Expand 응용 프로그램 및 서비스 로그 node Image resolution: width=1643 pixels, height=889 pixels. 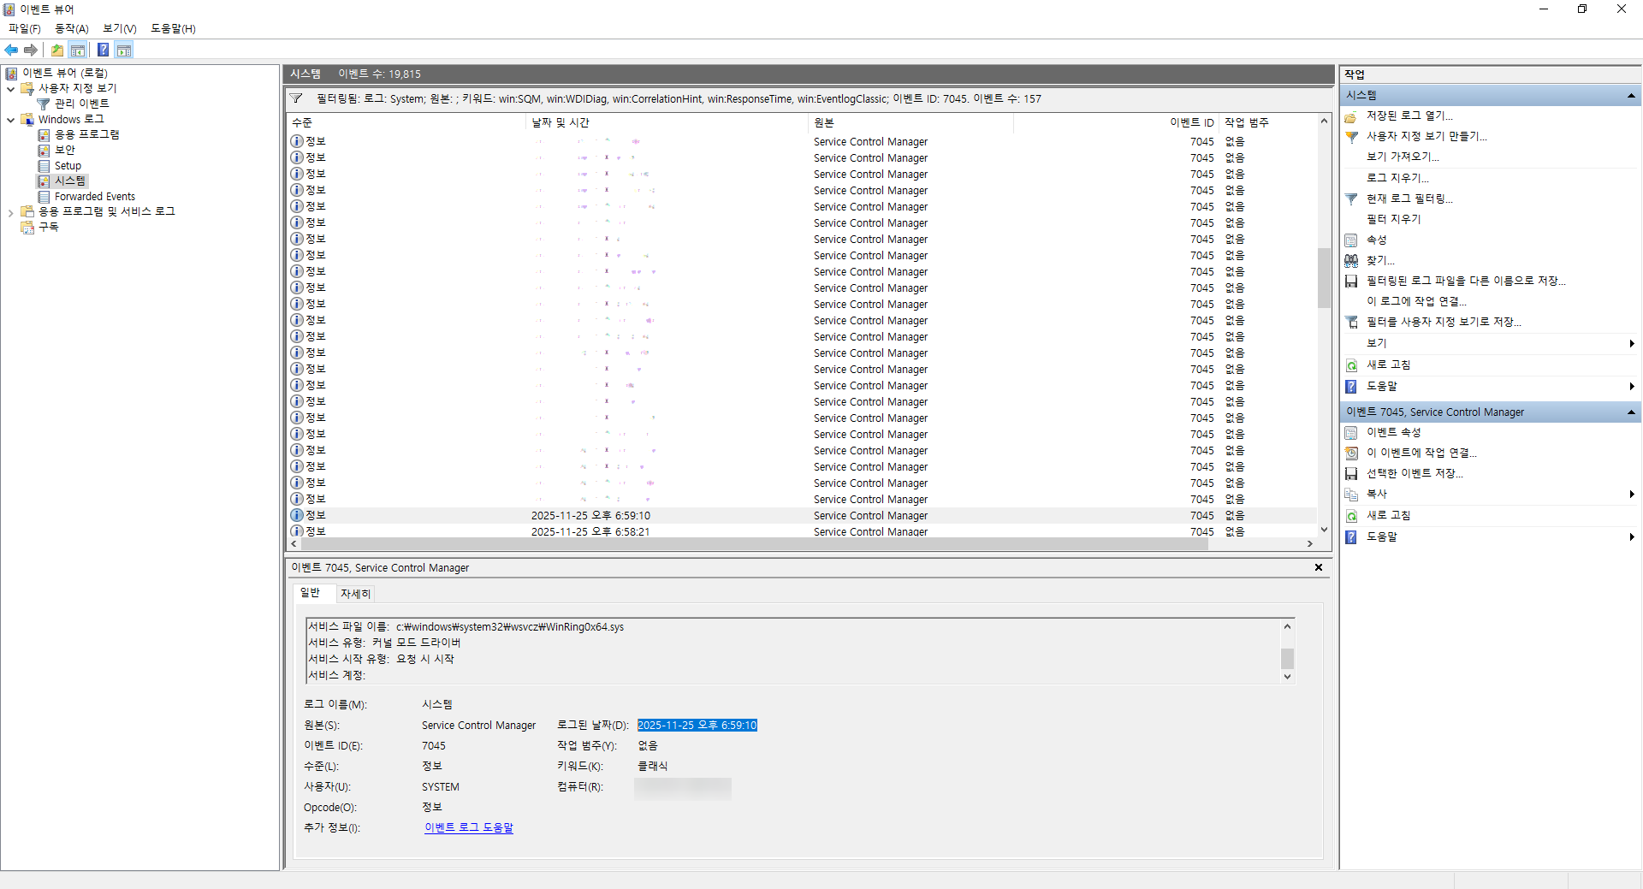[x=10, y=212]
